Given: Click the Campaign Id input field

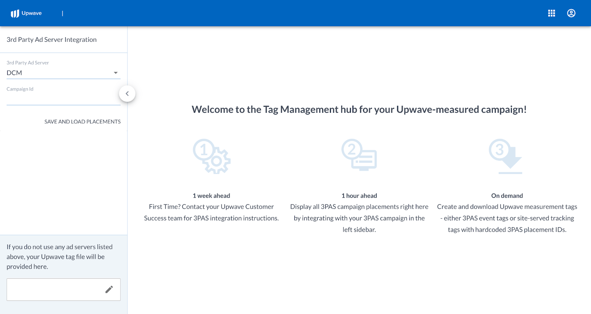Looking at the screenshot, I should pyautogui.click(x=64, y=99).
